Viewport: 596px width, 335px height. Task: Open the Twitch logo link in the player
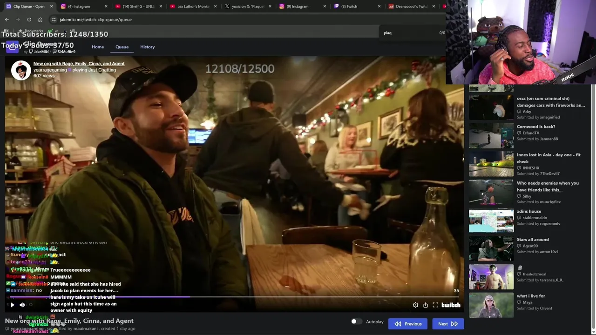tap(451, 305)
